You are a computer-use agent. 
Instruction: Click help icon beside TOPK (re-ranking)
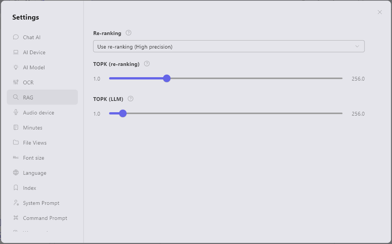tap(147, 64)
